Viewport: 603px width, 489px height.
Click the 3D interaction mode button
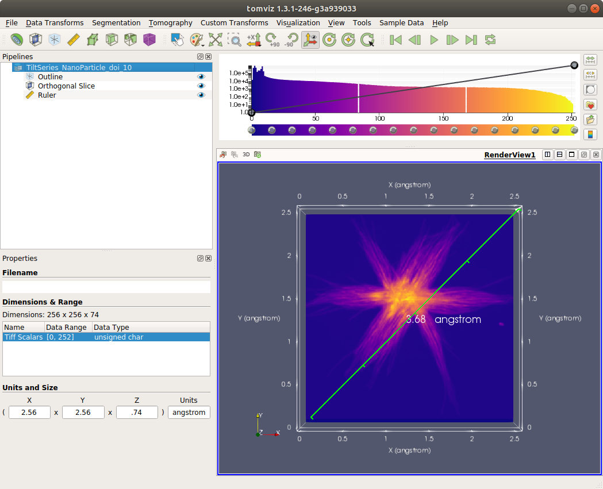tap(246, 155)
